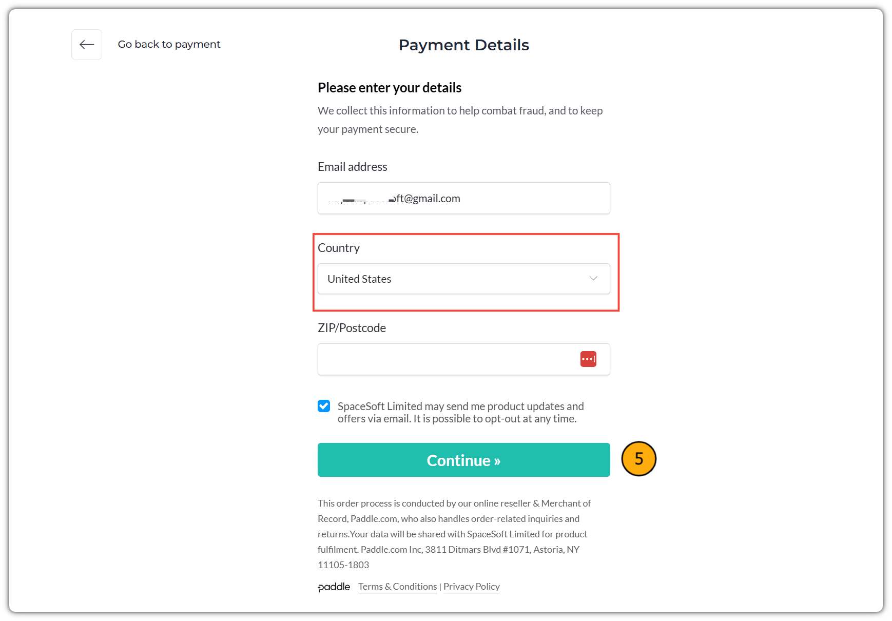Image resolution: width=892 pixels, height=621 pixels.
Task: Uncheck the SpaceSoft product updates checkbox
Action: coord(324,406)
